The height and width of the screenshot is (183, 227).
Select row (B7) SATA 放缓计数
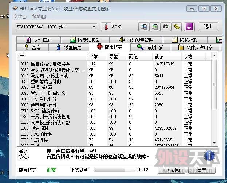click(x=114, y=111)
